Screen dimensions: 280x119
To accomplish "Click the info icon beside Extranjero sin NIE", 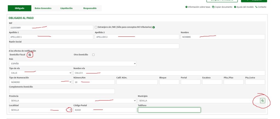I will point(154,27).
